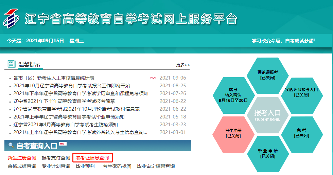Read 辽宁省2021年下半年自学考试报考简章
Viewport: 333px width, 175px height.
click(x=64, y=101)
